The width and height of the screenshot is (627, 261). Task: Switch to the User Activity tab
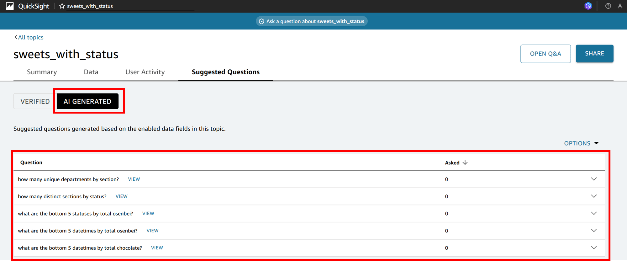click(x=145, y=72)
